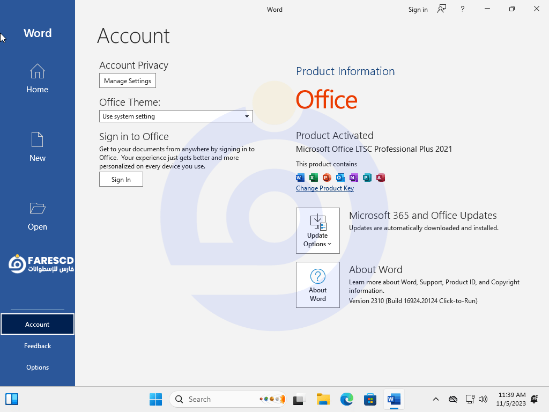Viewport: 549px width, 412px height.
Task: Click the 'Version 2310 (Build 16924.20124 Click-to-Run)' text
Action: pyautogui.click(x=413, y=300)
